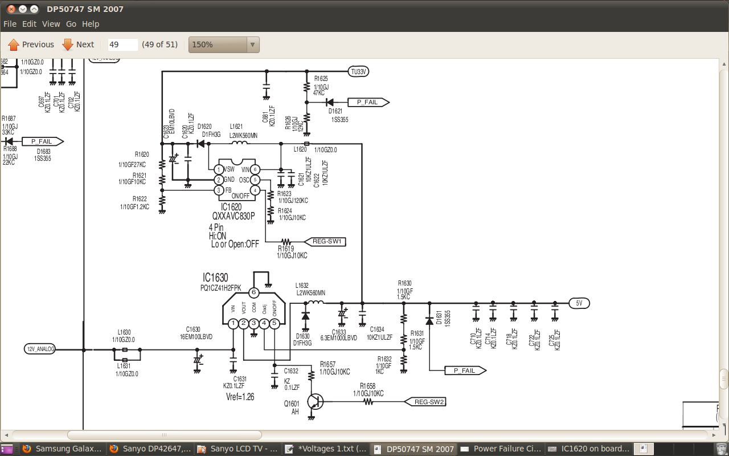The image size is (729, 456).
Task: Open the File menu
Action: pos(10,24)
